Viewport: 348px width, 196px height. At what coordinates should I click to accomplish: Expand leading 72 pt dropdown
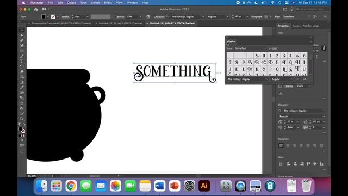pyautogui.click(x=324, y=122)
